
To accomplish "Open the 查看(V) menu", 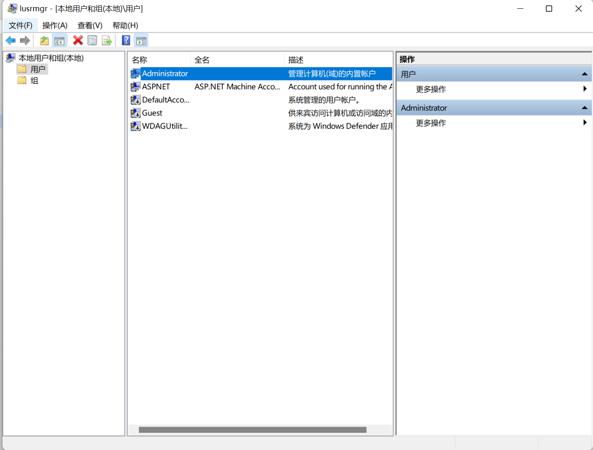I will 90,25.
